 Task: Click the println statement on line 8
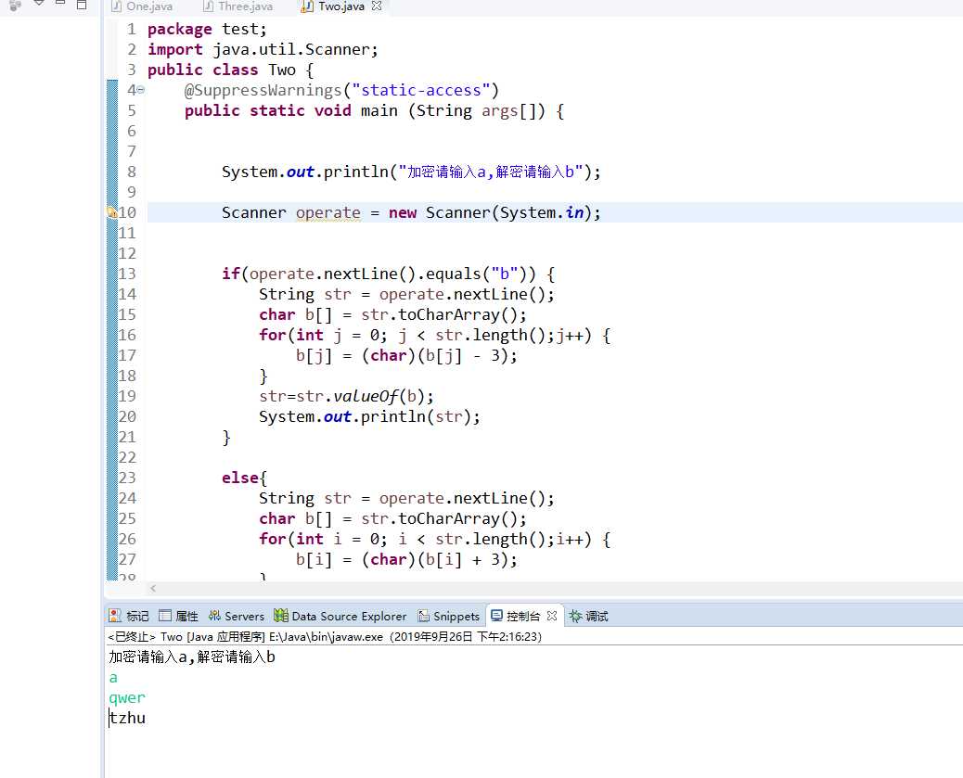coord(411,172)
